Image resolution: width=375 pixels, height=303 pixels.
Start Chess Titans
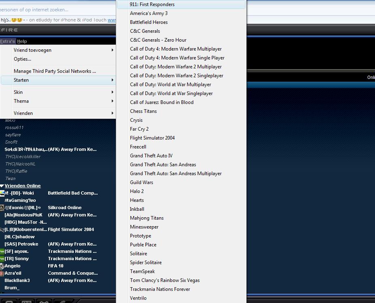pyautogui.click(x=181, y=111)
